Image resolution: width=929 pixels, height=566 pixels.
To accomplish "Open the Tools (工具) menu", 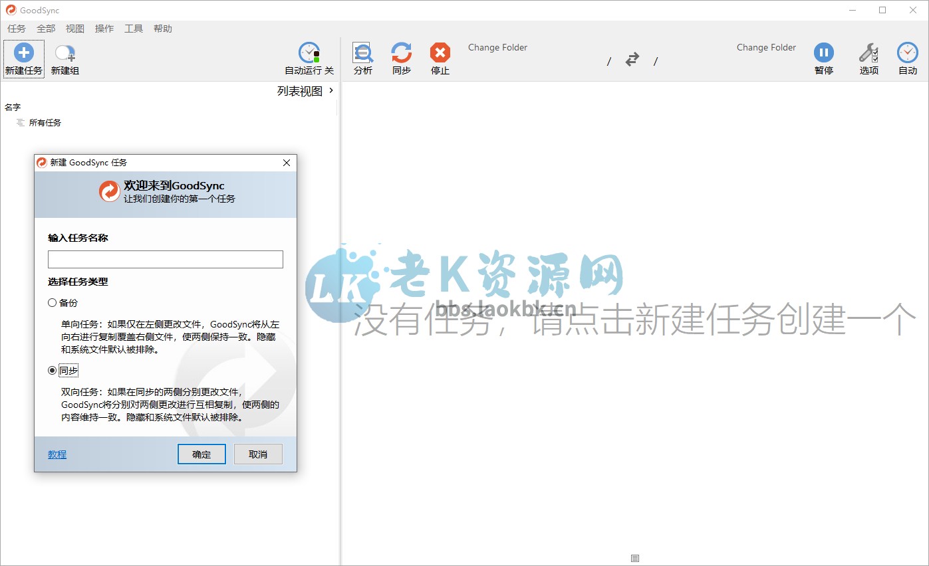I will [134, 29].
